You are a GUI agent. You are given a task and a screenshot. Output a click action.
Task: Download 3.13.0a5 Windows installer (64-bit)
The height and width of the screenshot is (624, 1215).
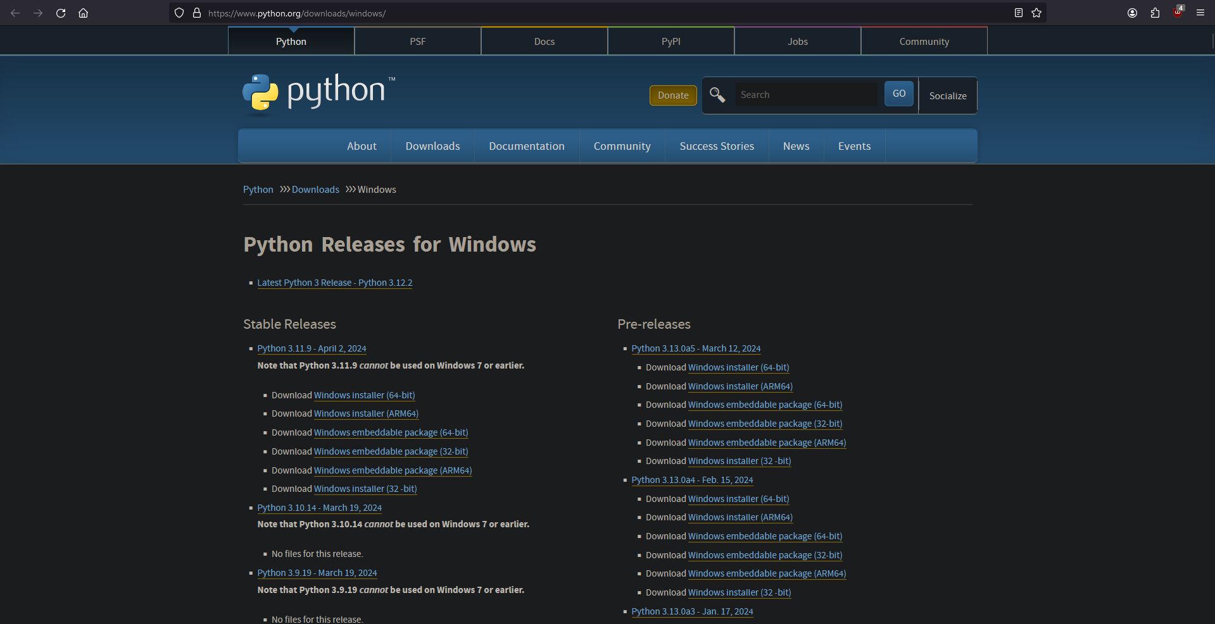pos(739,367)
